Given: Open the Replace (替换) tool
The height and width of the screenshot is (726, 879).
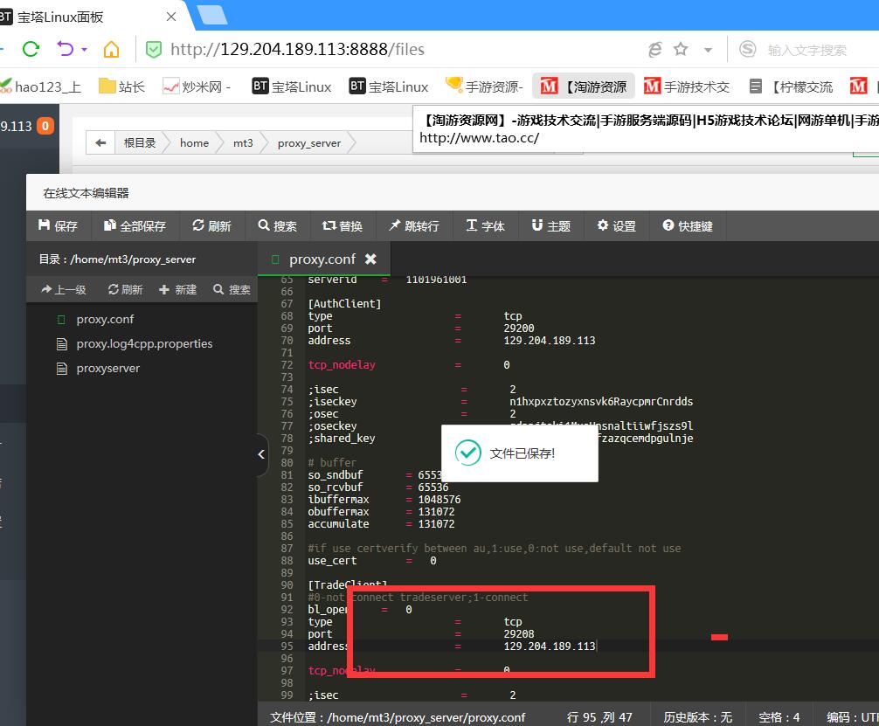Looking at the screenshot, I should coord(342,225).
